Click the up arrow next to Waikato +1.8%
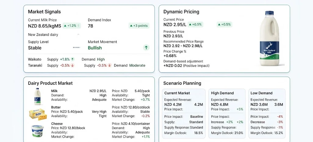Image resolution: width=313 pixels, height=142 pixels. click(x=73, y=59)
